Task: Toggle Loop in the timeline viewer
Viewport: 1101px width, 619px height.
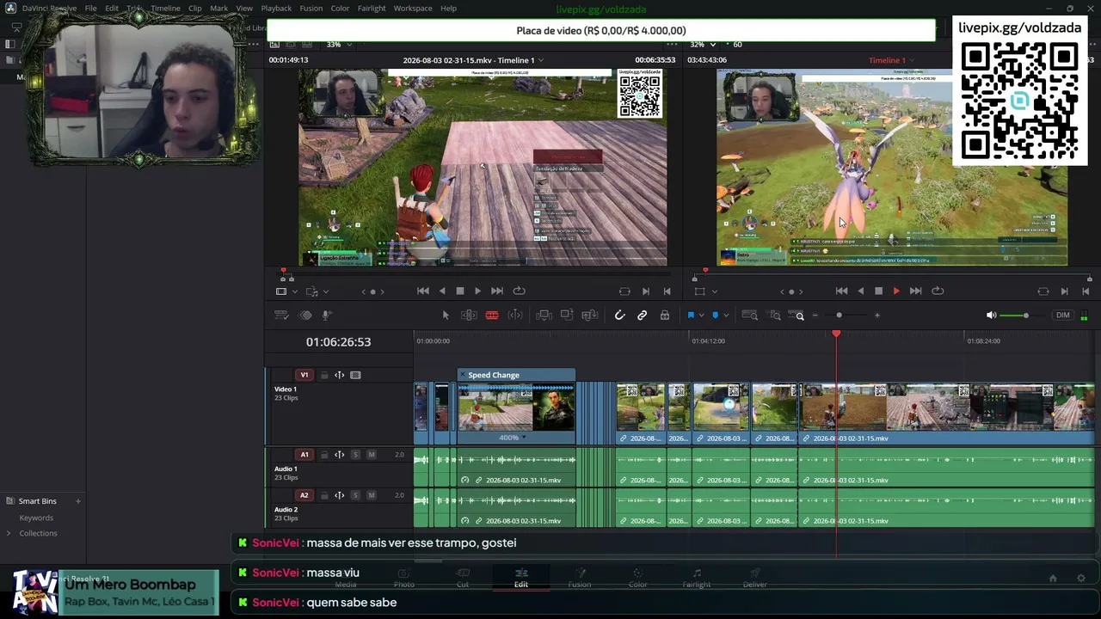Action: (938, 291)
